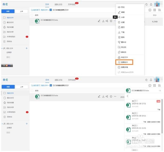Screen dimensions: 164x152
Task: Upper screenshot: click share icon in file row
Action: pyautogui.click(x=107, y=21)
